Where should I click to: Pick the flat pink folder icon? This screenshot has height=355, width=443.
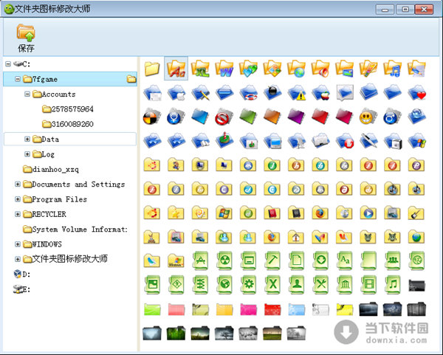coord(176,309)
